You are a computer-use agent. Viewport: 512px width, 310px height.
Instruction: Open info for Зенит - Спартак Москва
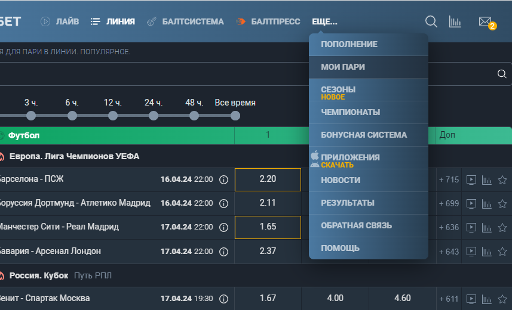coord(223,299)
